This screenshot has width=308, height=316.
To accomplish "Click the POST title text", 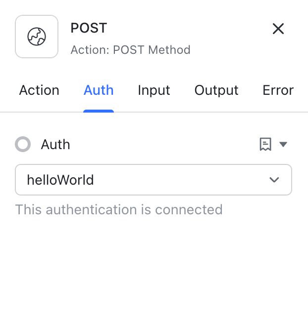I will click(x=89, y=28).
